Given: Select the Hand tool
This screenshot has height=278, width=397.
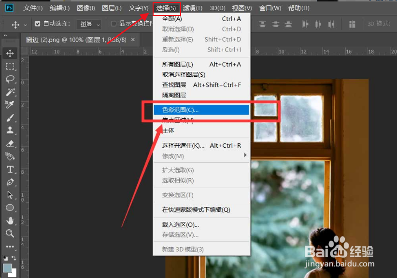Looking at the screenshot, I should [10, 221].
